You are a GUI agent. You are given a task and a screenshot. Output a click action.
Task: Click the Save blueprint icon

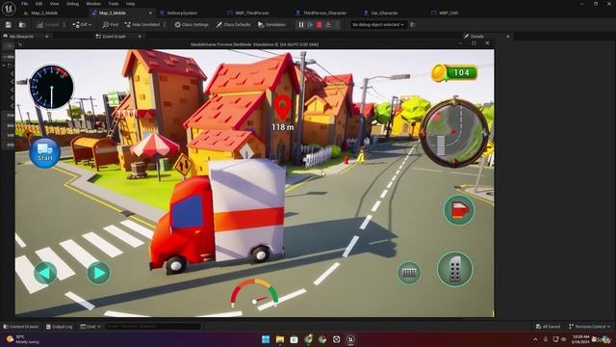[x=9, y=25]
